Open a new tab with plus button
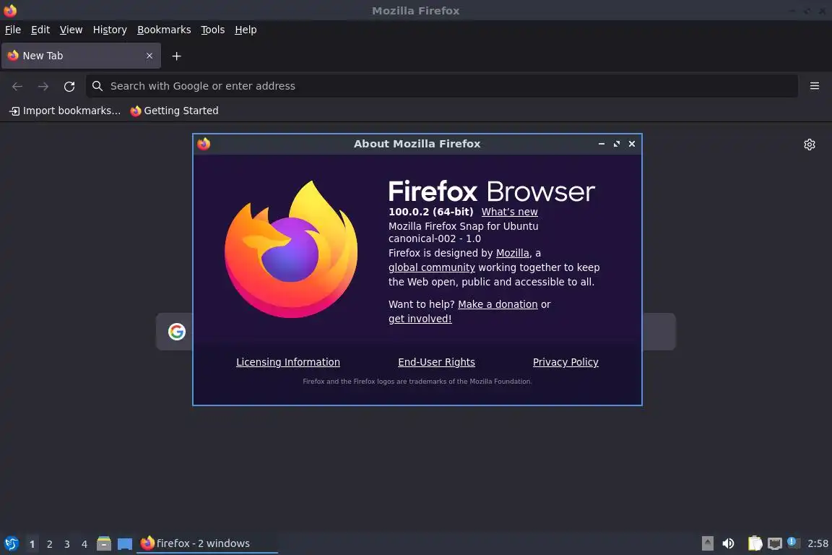832x555 pixels. [177, 56]
